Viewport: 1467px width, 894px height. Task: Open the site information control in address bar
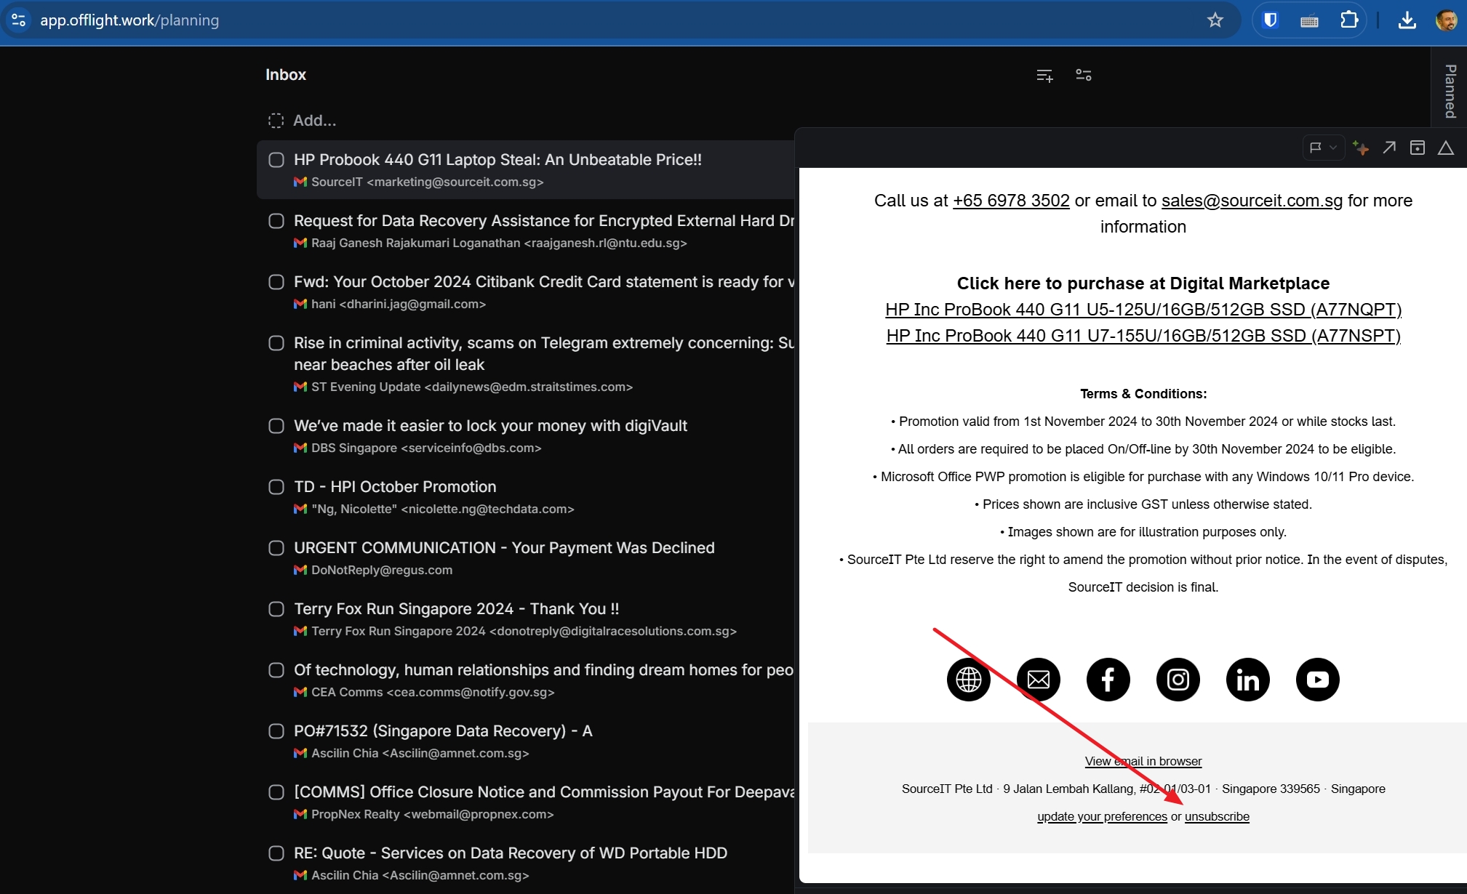click(19, 20)
